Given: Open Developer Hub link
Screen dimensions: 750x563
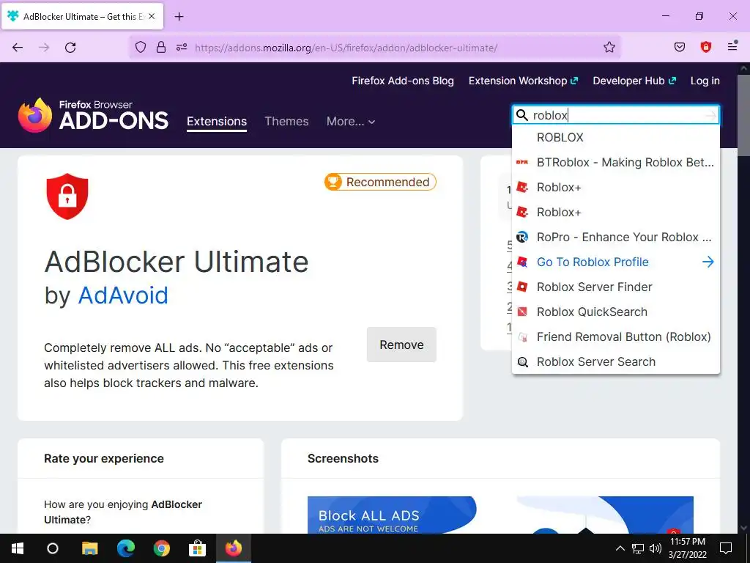Looking at the screenshot, I should (634, 81).
